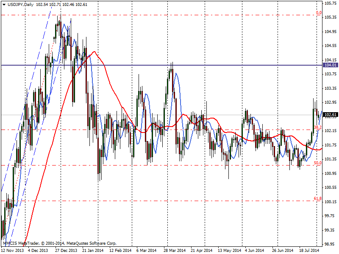Click the 102.15 price scale value
The width and height of the screenshot is (339, 254).
click(331, 131)
